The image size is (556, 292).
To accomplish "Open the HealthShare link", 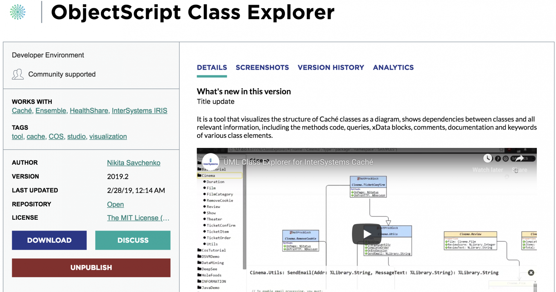I will pos(89,111).
